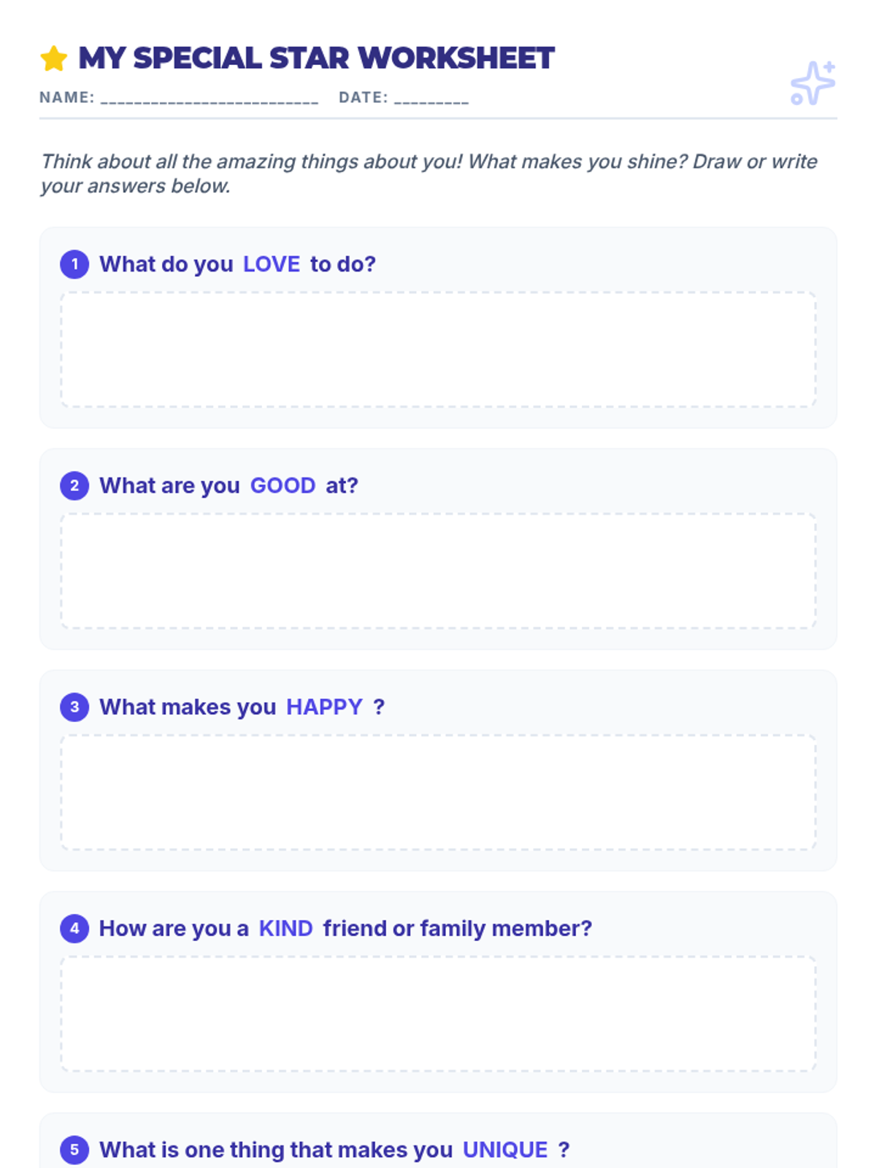
Task: Click the number 5 circle badge
Action: pyautogui.click(x=74, y=1150)
